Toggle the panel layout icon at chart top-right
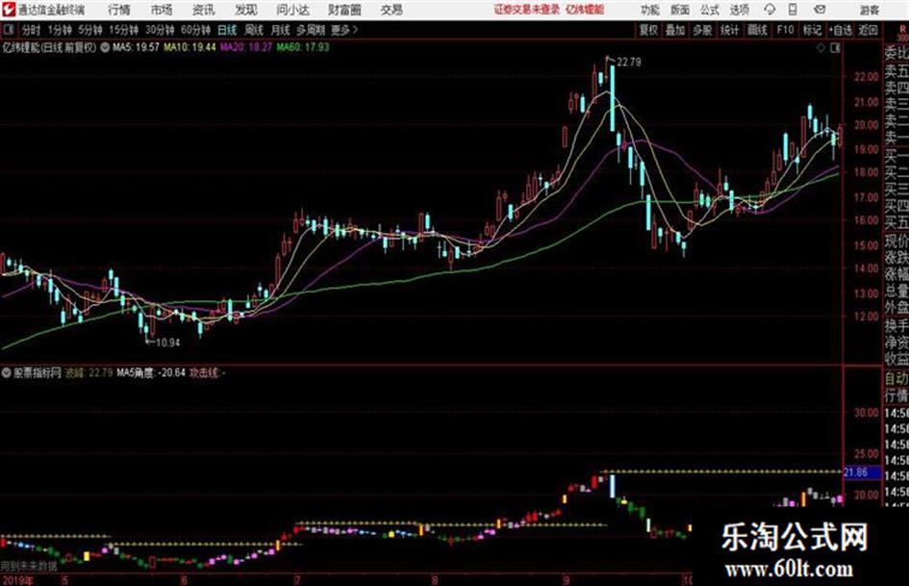The image size is (909, 586). (x=835, y=48)
